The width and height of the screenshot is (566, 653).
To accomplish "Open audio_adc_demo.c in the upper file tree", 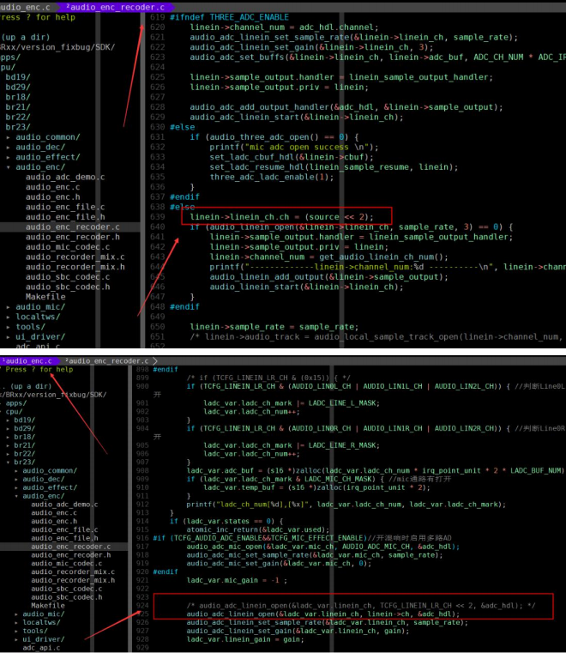I will [x=65, y=177].
